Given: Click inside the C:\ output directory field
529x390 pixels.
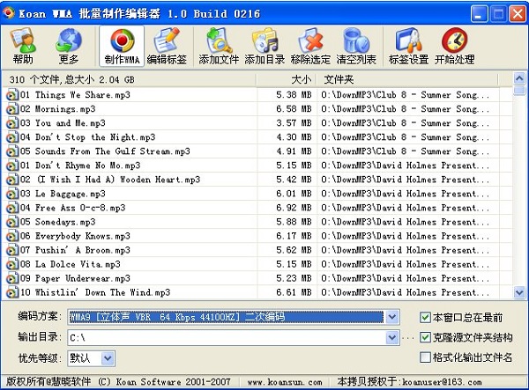Looking at the screenshot, I should click(x=226, y=337).
